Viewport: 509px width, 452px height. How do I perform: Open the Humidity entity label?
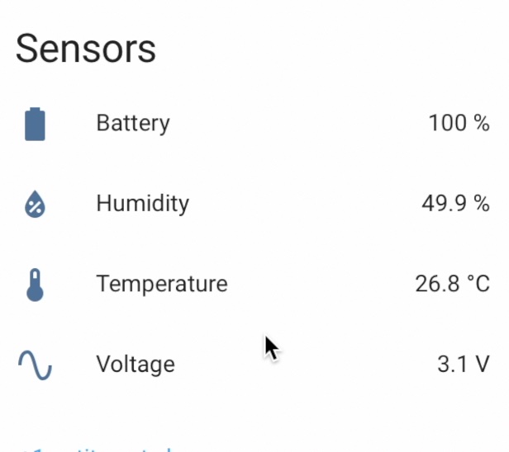pos(142,204)
